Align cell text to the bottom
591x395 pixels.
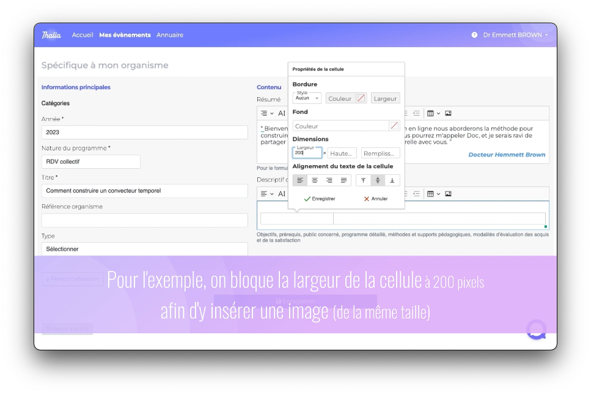pos(392,180)
